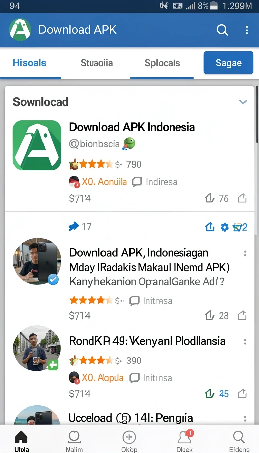Open the RondKP 49: Kenyanl Plodllansia post
259x453 pixels.
(x=147, y=341)
